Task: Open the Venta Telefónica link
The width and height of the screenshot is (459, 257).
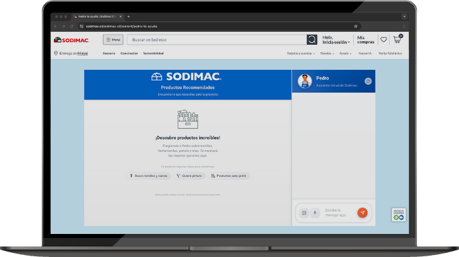Action: click(x=391, y=54)
